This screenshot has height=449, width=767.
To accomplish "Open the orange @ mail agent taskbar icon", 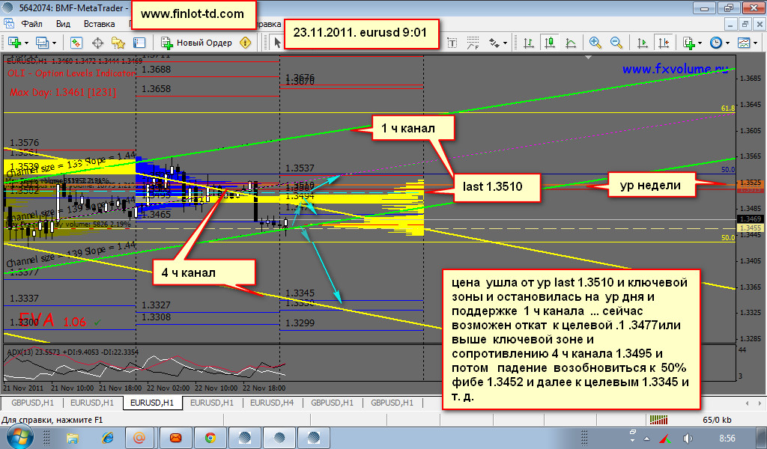I will (139, 438).
